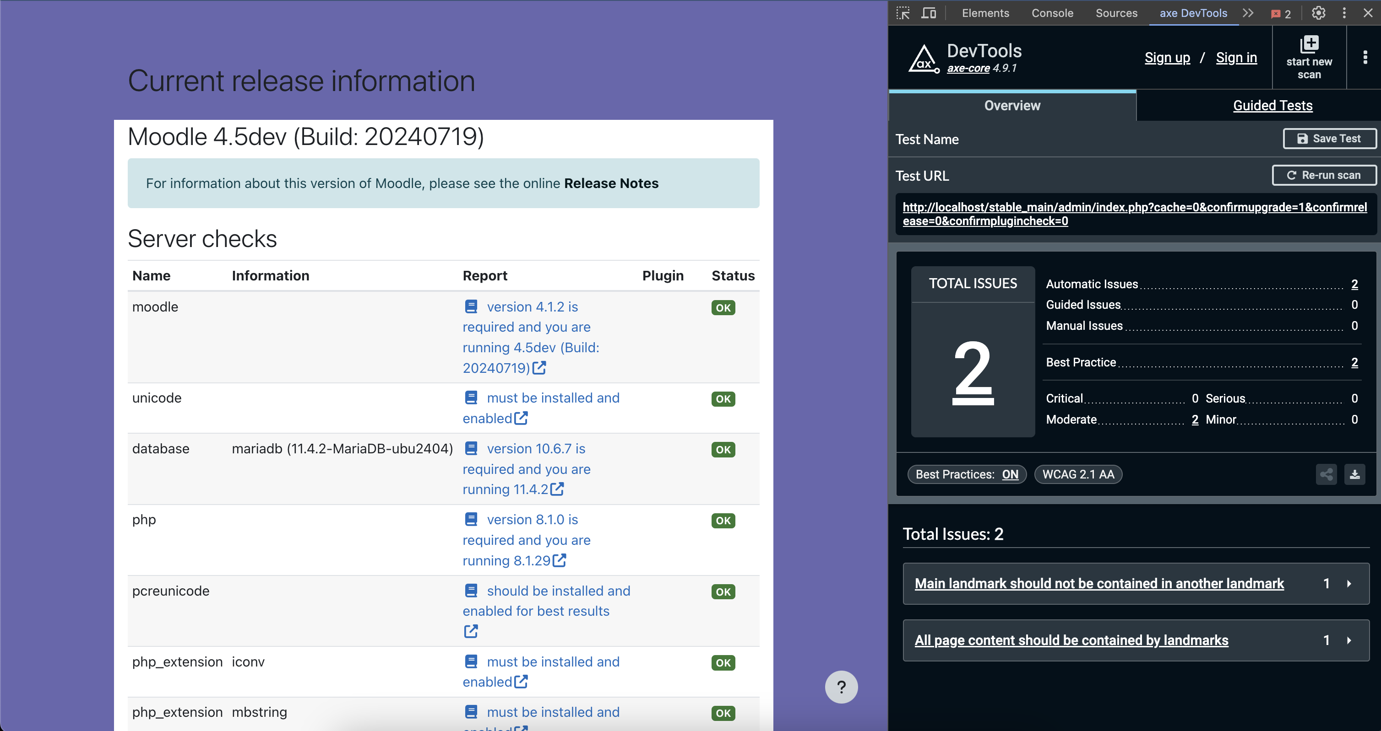
Task: Click the book icon in pcreunicode row
Action: (471, 591)
